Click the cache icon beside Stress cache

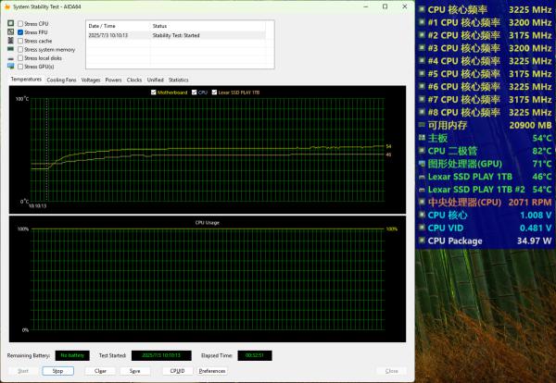click(10, 41)
